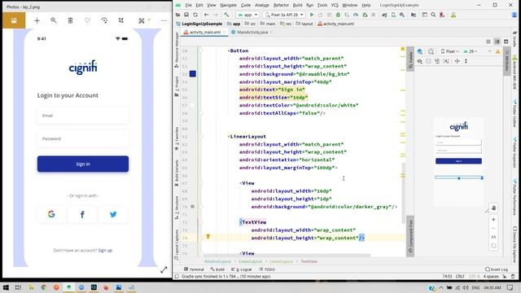Open the Tools menu
521x293 pixels.
tap(322, 5)
